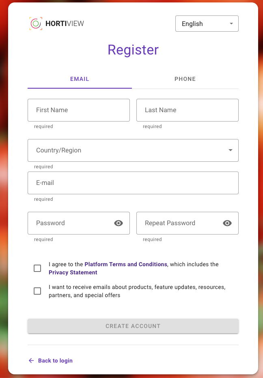Image resolution: width=263 pixels, height=378 pixels.
Task: Click the HortiView logo icon
Action: coord(36,24)
